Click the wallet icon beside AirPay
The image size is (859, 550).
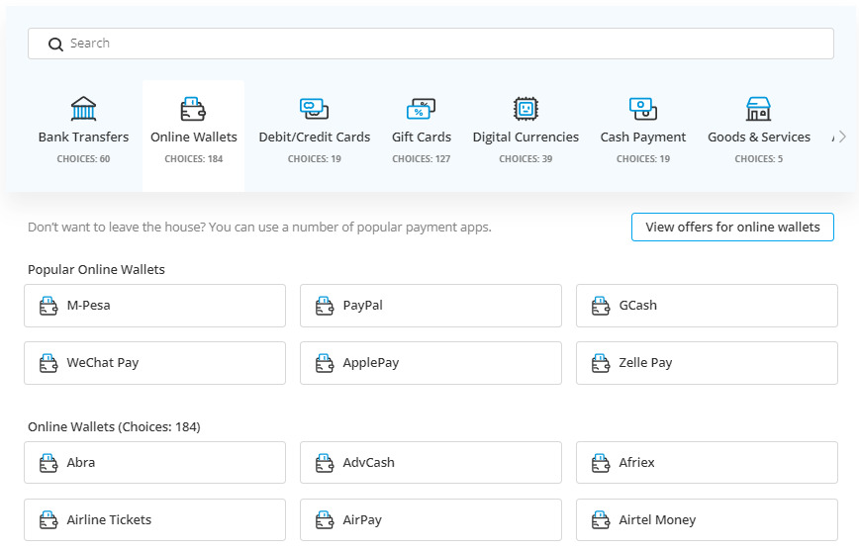click(325, 520)
